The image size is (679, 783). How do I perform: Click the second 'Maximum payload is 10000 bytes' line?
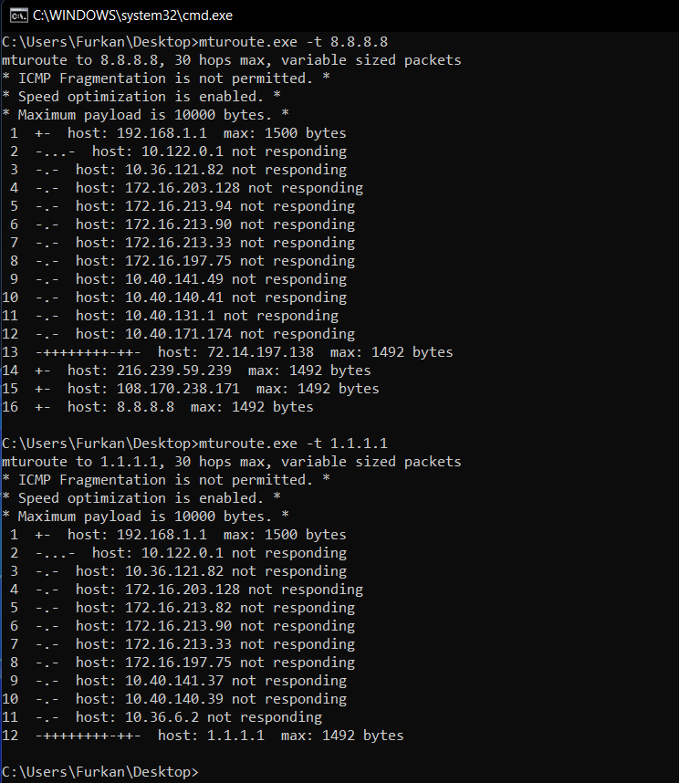pos(145,517)
